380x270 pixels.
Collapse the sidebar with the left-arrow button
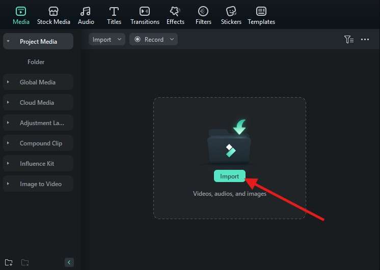point(69,262)
